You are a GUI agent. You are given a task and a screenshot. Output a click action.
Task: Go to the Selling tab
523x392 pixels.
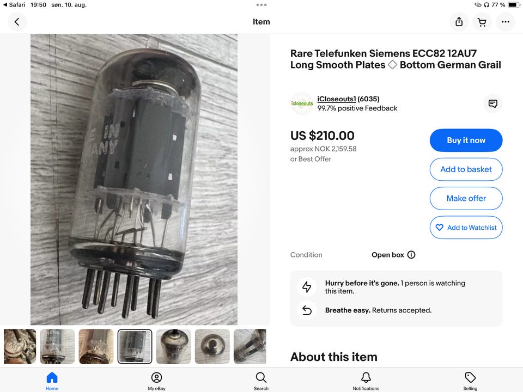(x=470, y=381)
